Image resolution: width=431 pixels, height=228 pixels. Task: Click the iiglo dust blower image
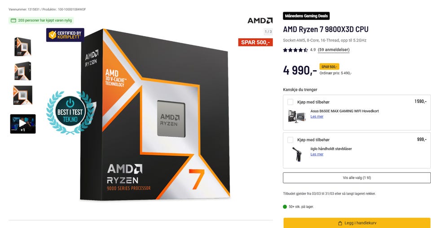pos(297,154)
